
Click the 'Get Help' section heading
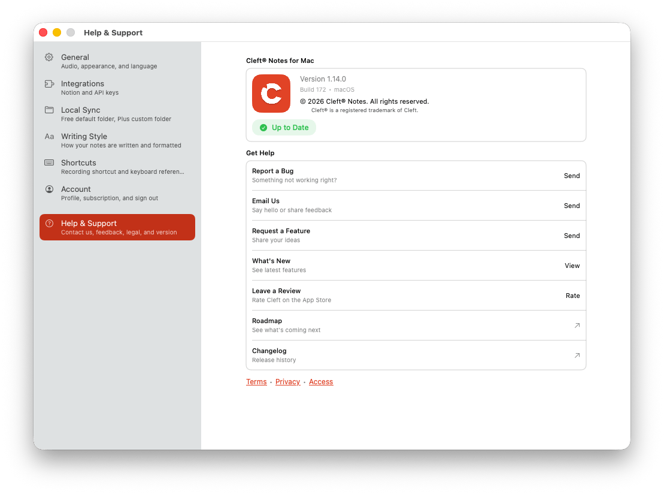click(260, 153)
